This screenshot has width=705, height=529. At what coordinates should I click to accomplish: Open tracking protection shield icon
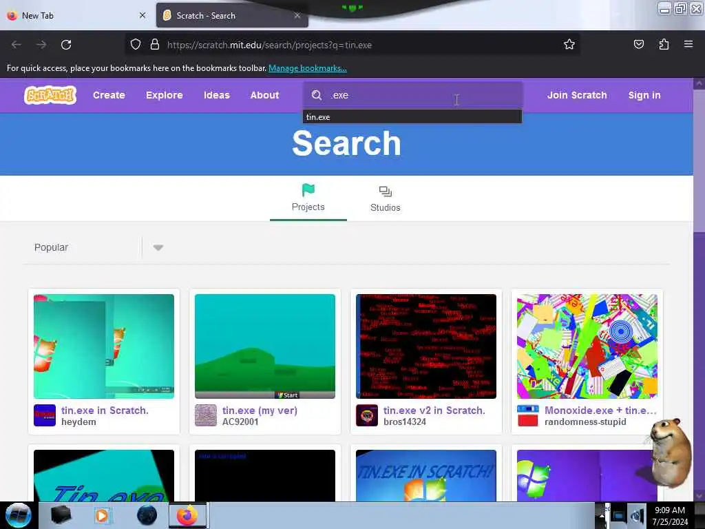coord(136,45)
